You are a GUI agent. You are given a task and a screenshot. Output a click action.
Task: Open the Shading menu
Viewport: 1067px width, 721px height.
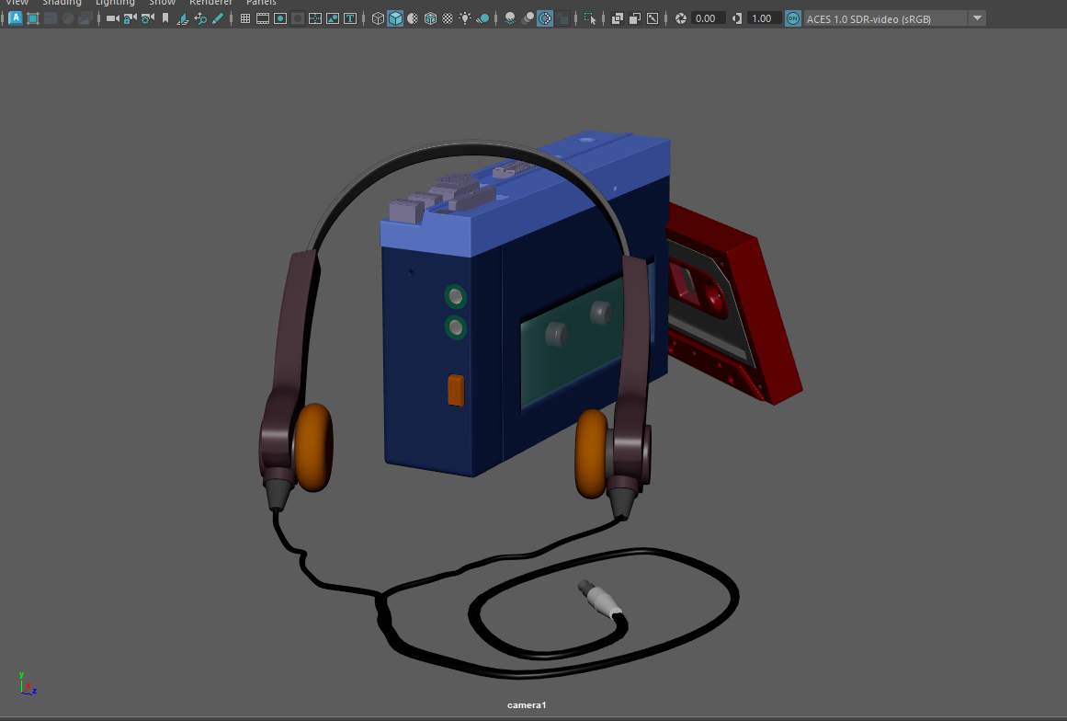pos(62,3)
